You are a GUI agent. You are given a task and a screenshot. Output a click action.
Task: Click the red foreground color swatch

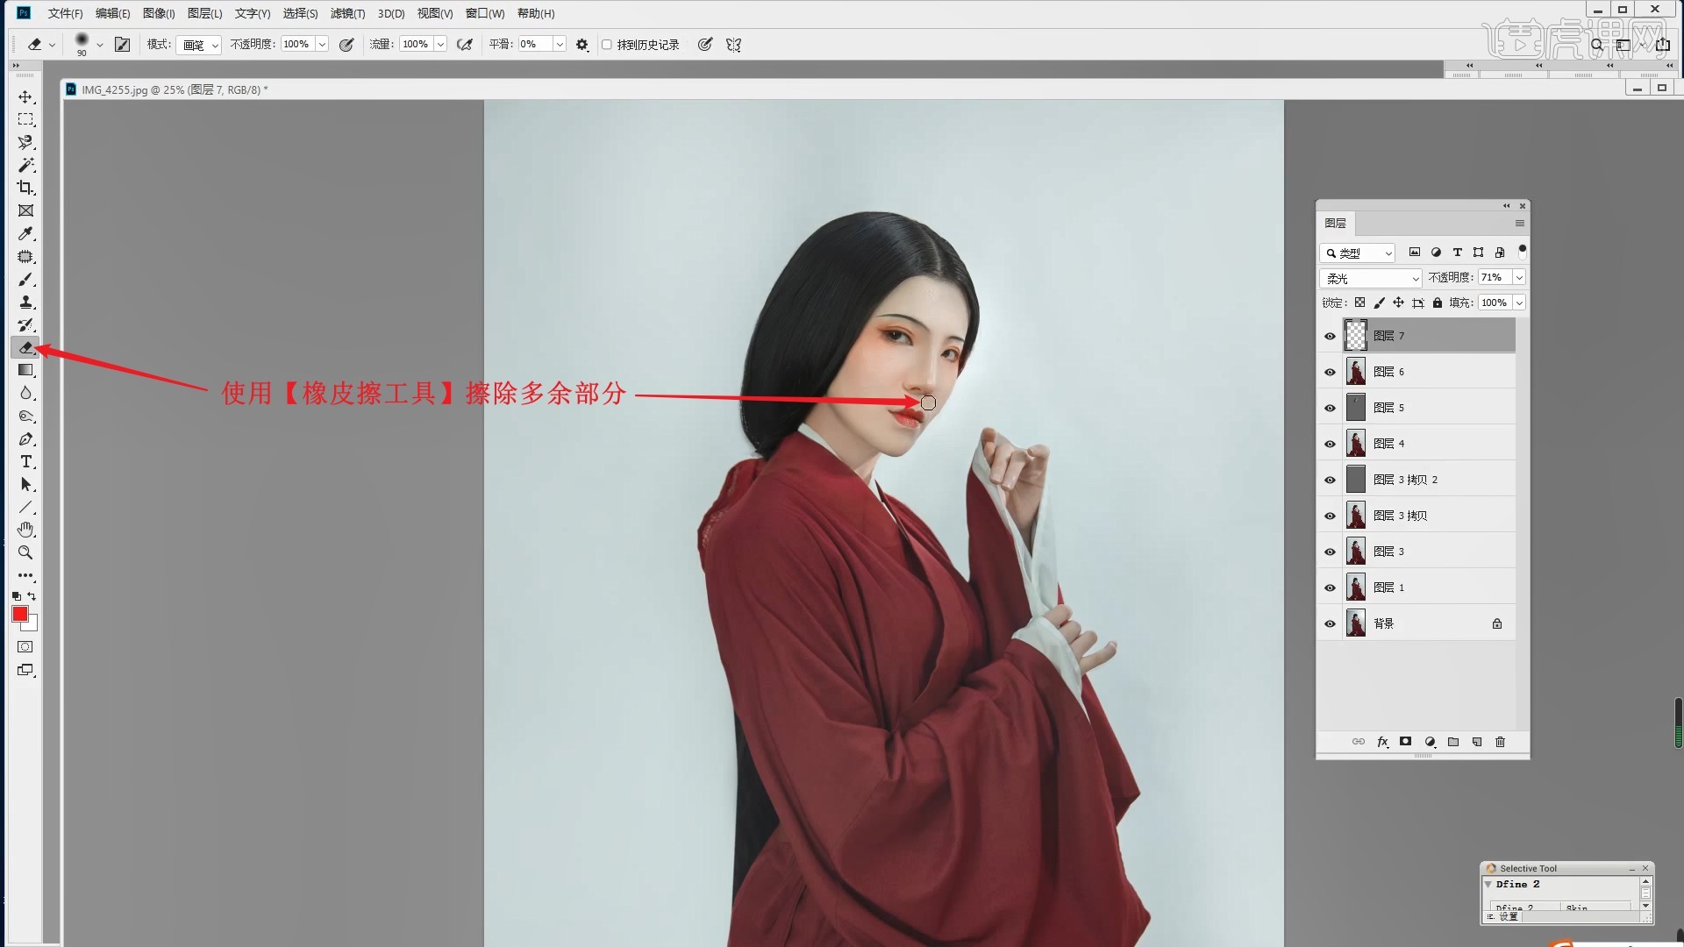tap(19, 614)
